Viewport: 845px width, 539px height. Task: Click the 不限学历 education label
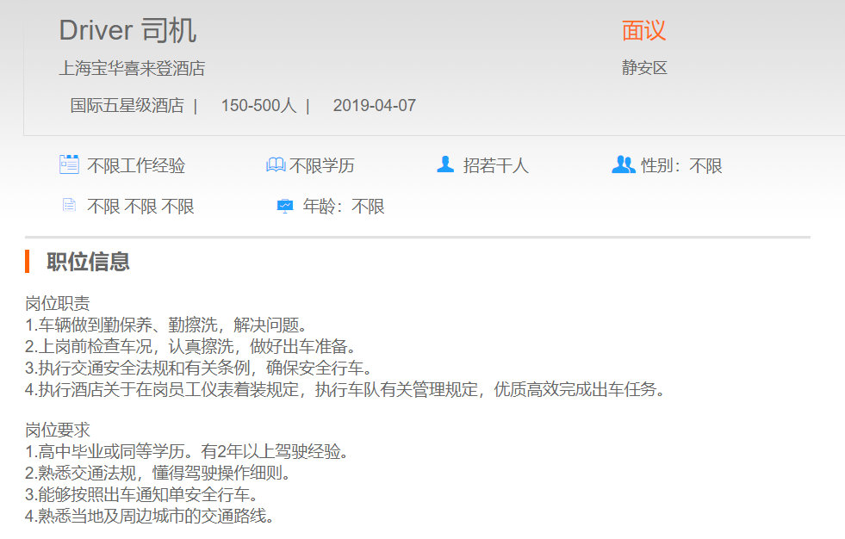tap(321, 166)
